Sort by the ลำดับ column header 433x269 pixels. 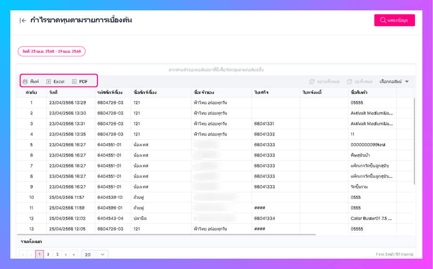click(x=31, y=93)
